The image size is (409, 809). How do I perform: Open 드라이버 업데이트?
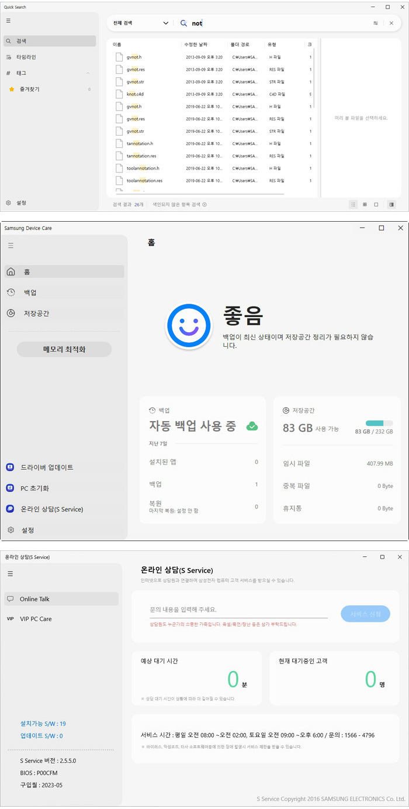click(47, 467)
